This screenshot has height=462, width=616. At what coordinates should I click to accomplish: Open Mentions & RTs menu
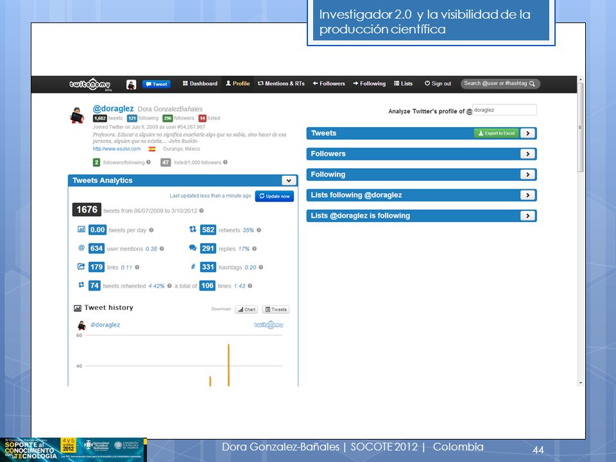(x=281, y=83)
